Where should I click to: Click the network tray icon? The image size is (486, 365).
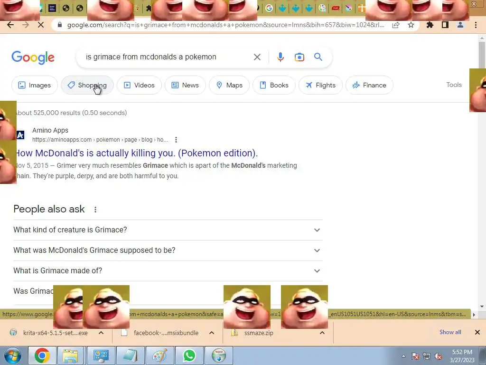click(x=427, y=356)
